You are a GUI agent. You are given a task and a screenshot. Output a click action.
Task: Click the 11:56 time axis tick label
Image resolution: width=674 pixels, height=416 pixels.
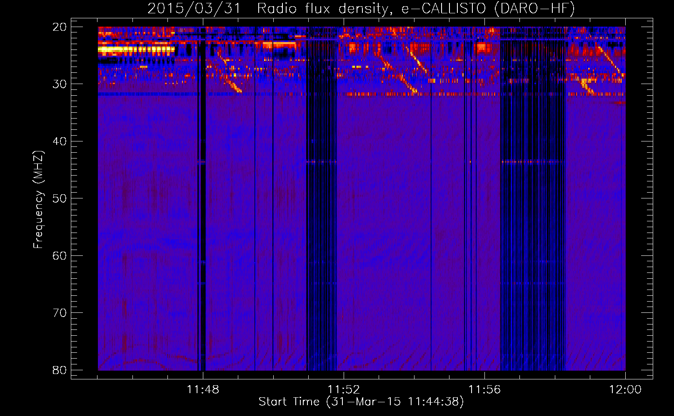[484, 390]
